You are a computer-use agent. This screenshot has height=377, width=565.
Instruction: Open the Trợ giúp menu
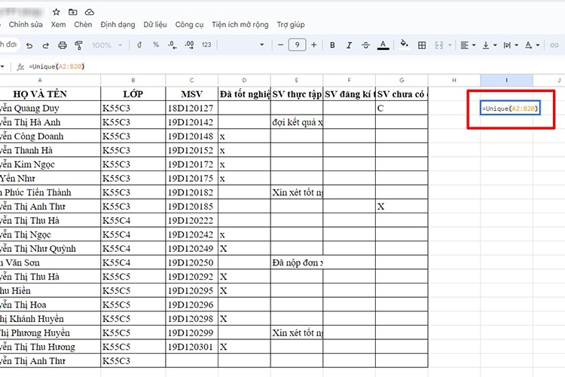coord(291,25)
